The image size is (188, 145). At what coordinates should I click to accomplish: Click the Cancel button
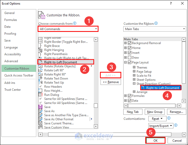[x=177, y=140]
